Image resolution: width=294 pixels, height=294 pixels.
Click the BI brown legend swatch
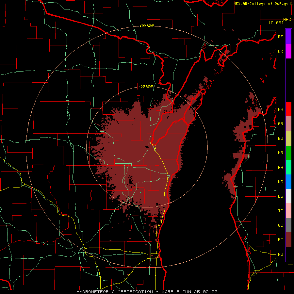[x=288, y=240]
